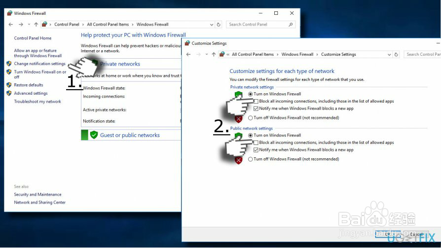Click shield icon beside Turn Windows Firewall on or off
The height and width of the screenshot is (248, 441).
[x=9, y=71]
